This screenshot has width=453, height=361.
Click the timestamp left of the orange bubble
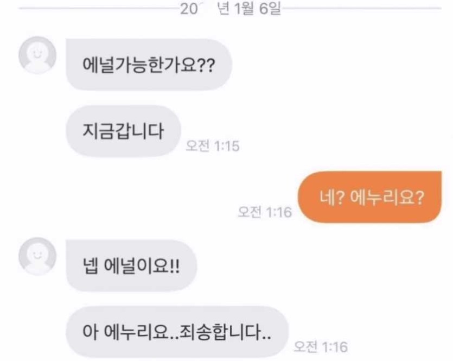[265, 212]
